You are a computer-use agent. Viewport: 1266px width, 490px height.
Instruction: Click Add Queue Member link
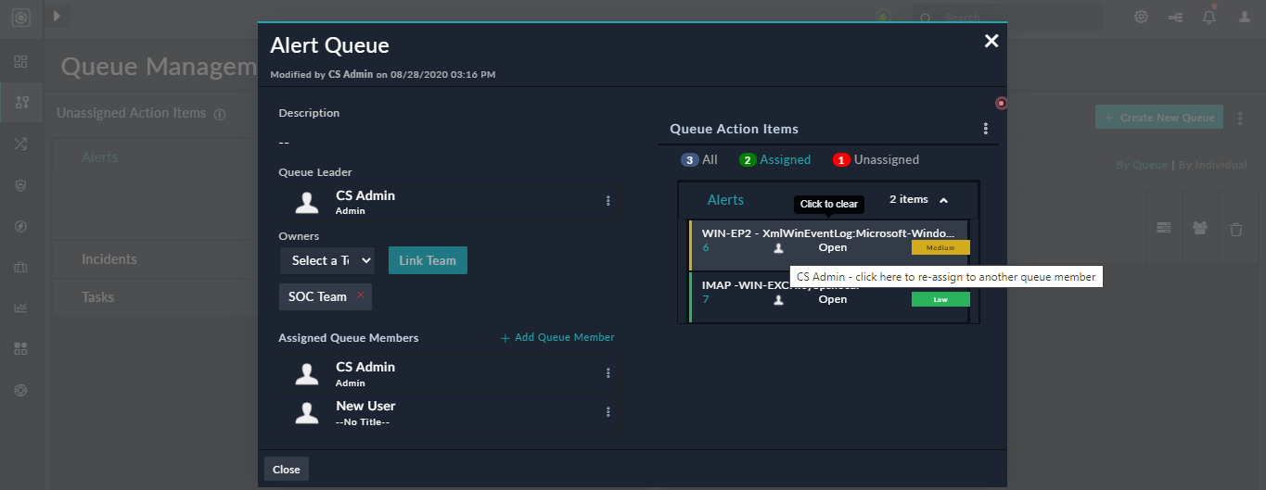click(x=557, y=337)
